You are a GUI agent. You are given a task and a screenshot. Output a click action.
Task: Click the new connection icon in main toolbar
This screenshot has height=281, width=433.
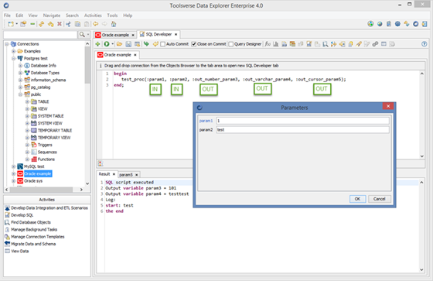11,24
